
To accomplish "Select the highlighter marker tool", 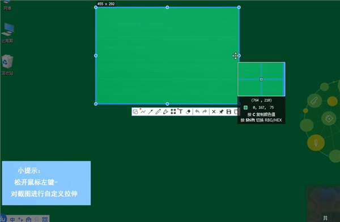I will [165, 112].
